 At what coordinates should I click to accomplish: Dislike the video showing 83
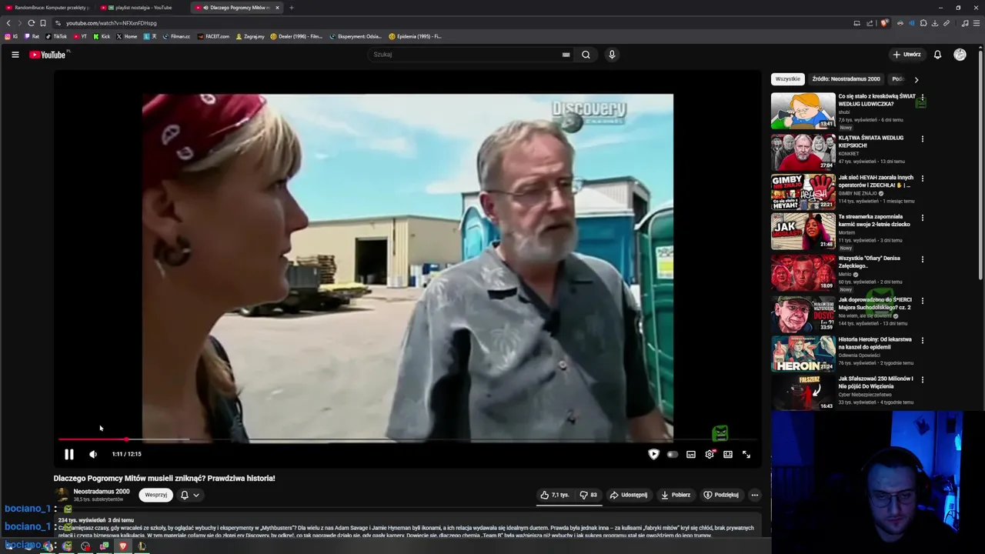tap(588, 495)
